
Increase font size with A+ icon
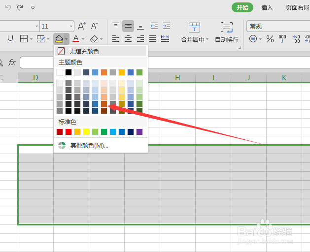click(x=82, y=26)
